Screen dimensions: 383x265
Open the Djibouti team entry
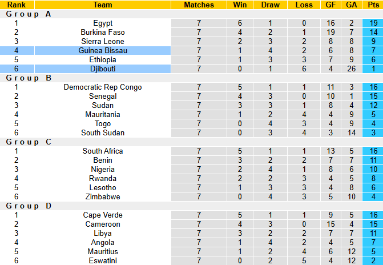tap(103, 69)
